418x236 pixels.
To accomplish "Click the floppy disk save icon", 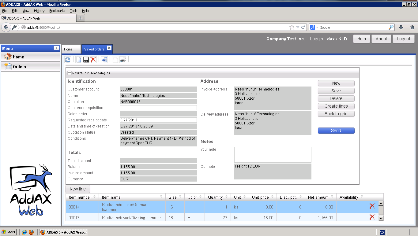I will (x=86, y=60).
